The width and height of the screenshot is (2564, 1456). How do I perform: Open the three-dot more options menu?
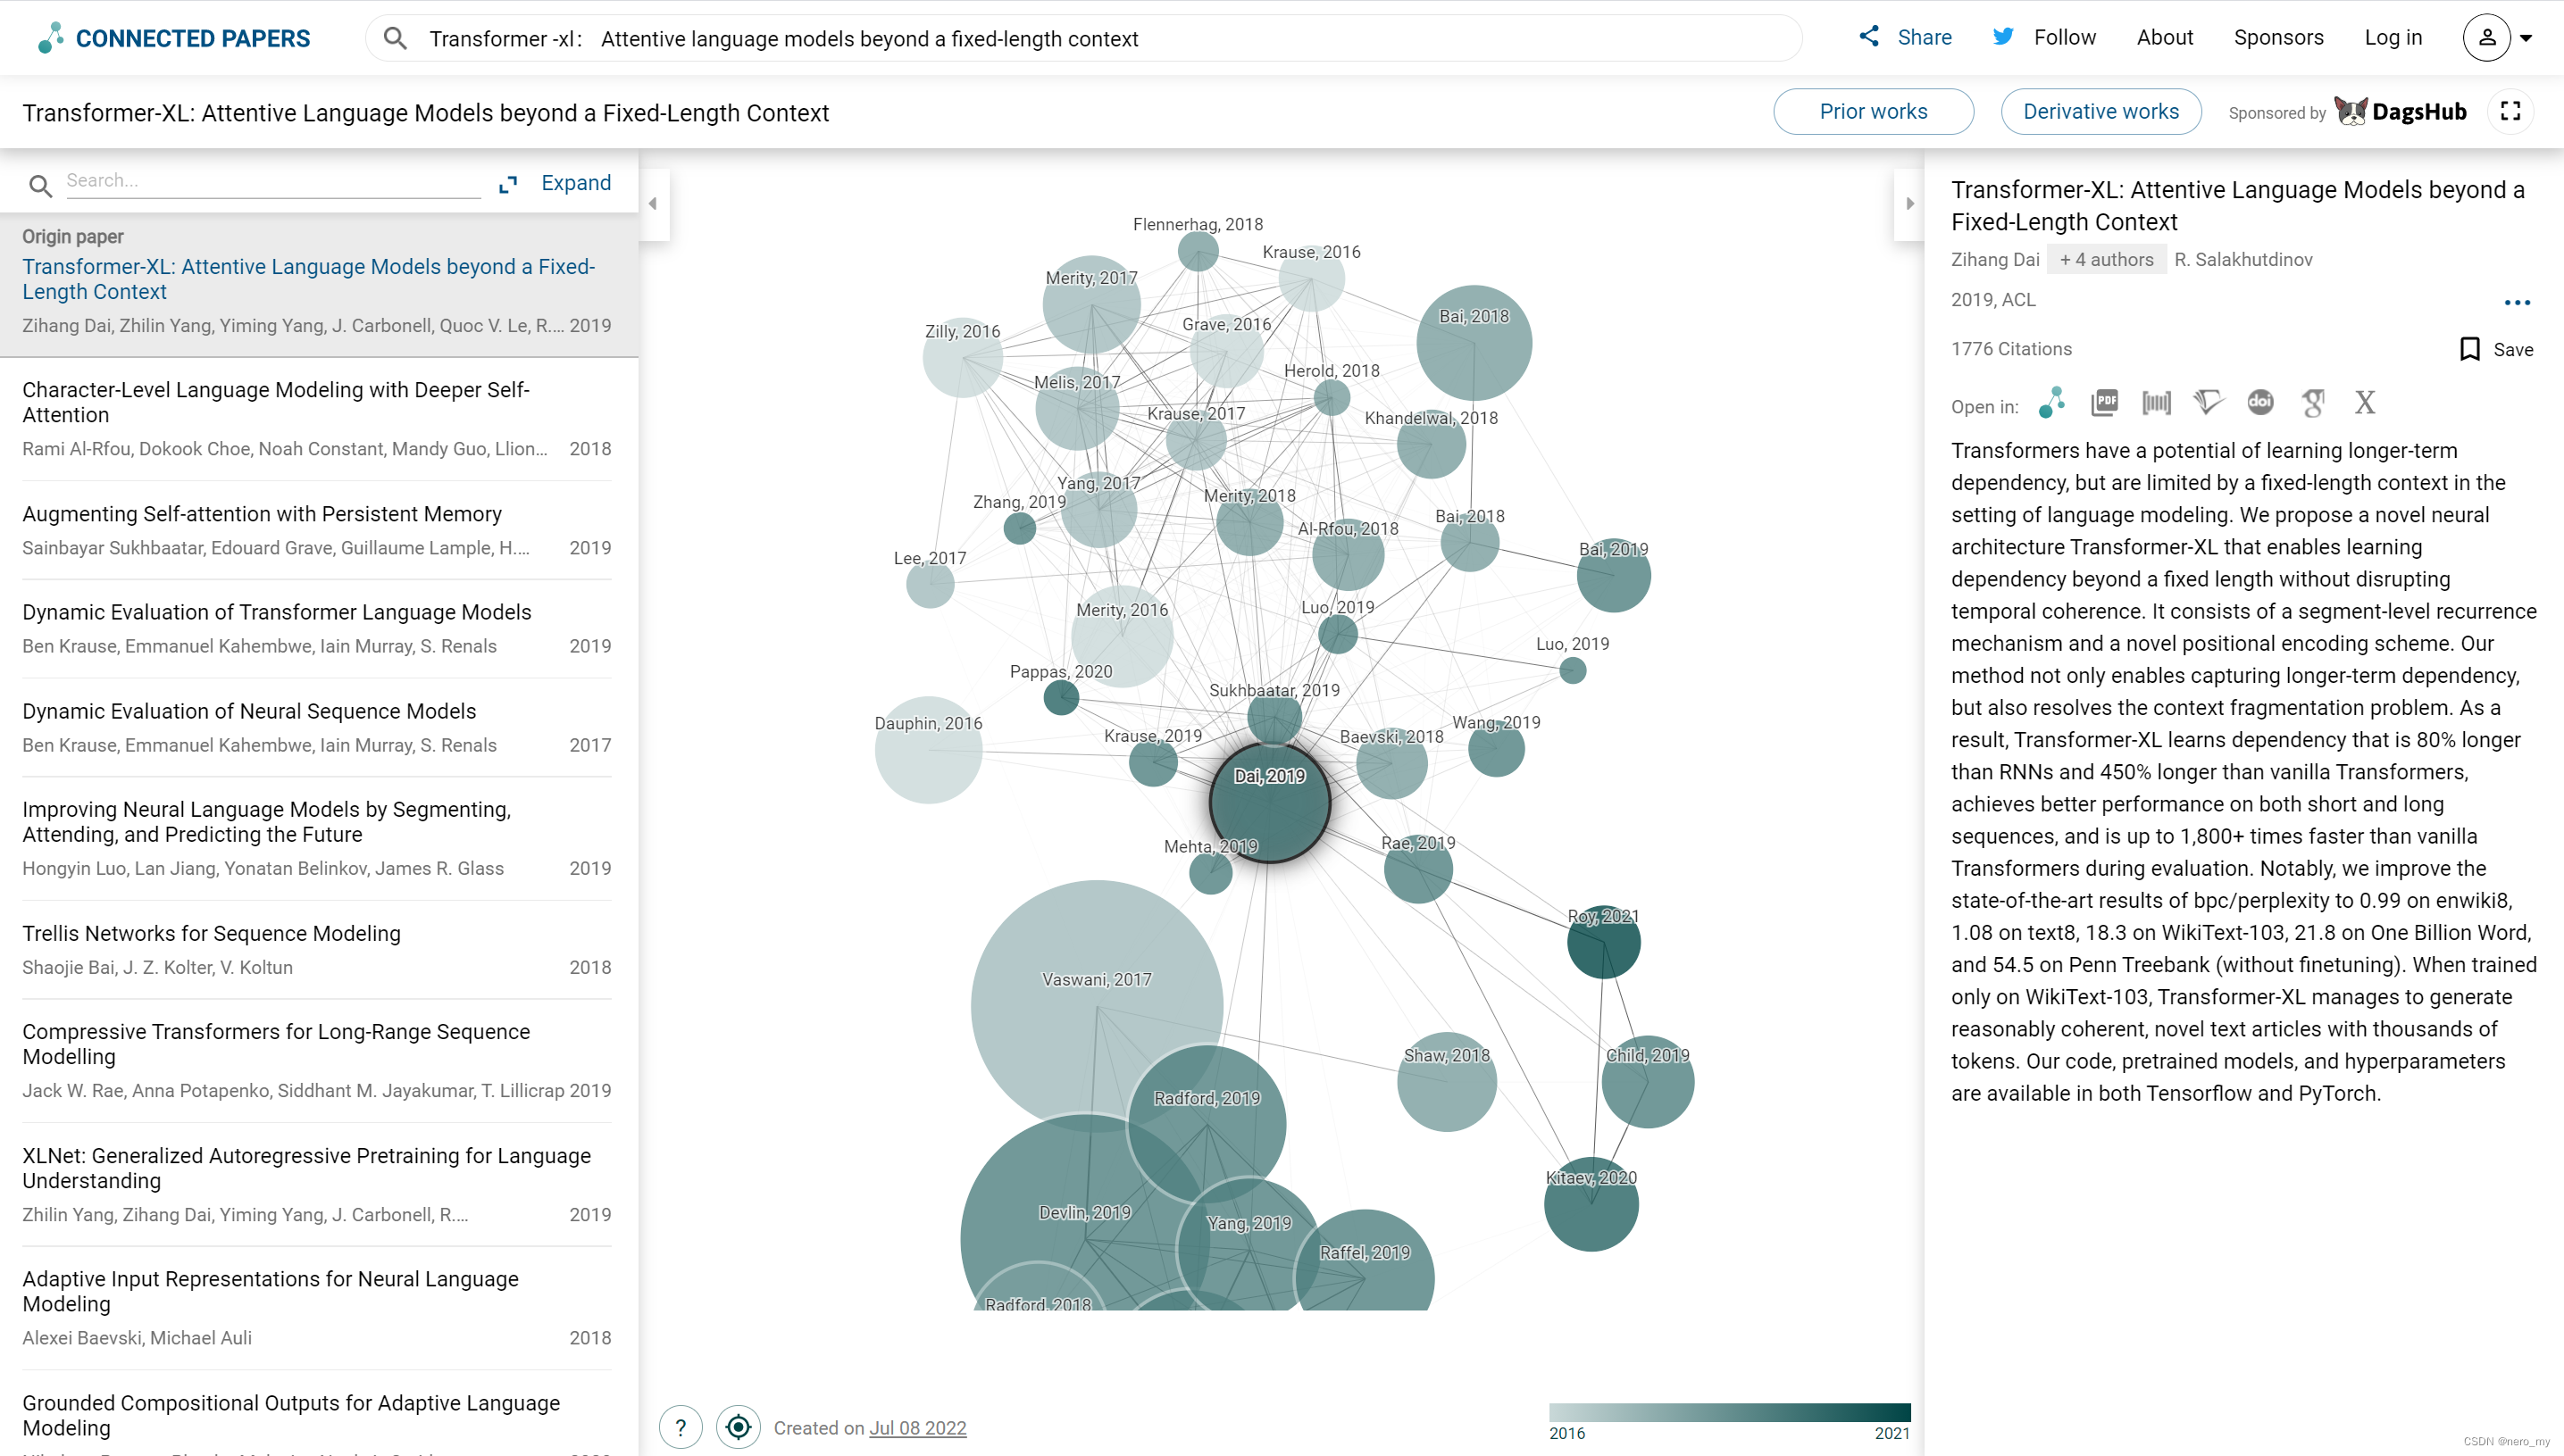[2517, 302]
